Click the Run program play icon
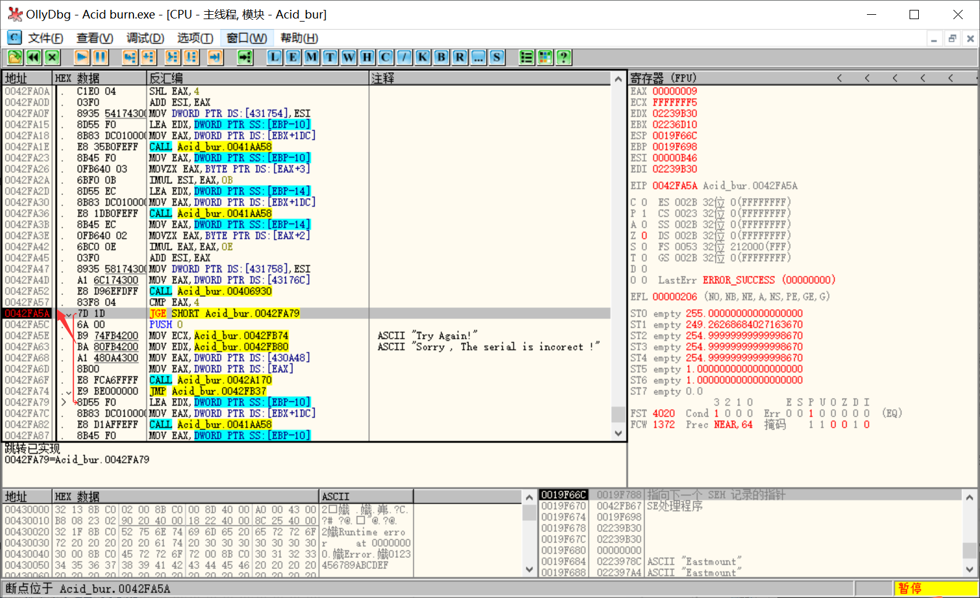This screenshot has width=980, height=598. pyautogui.click(x=82, y=57)
